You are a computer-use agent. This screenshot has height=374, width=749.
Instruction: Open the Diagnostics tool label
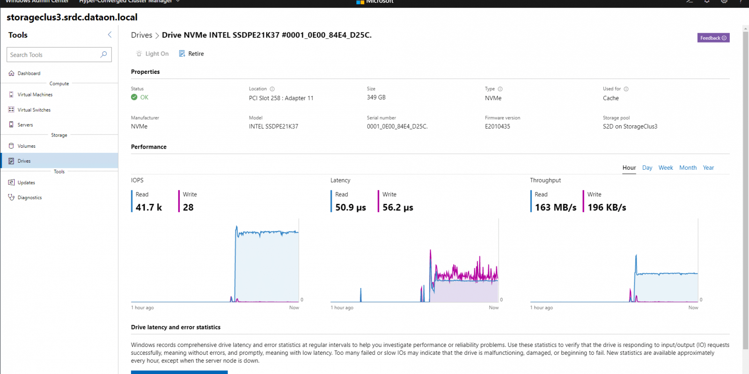pos(29,198)
